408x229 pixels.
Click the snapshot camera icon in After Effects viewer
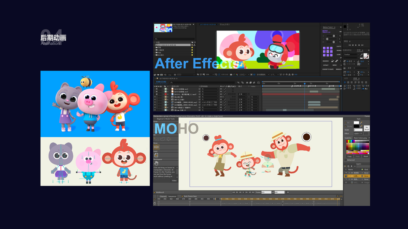(231, 74)
